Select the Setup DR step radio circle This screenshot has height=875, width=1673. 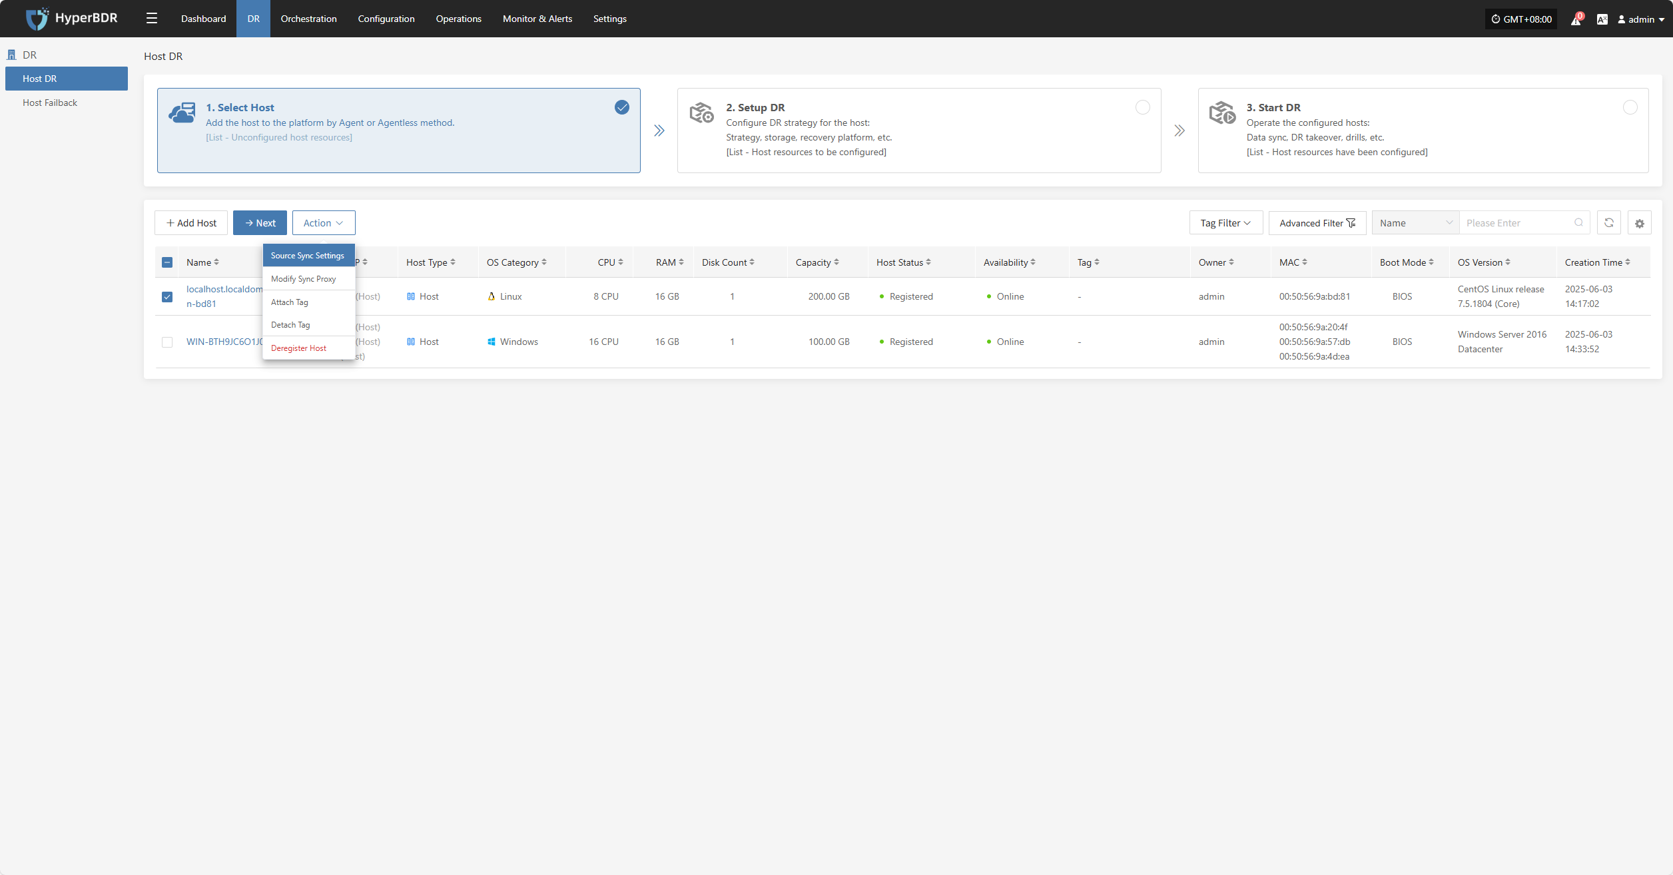tap(1142, 107)
